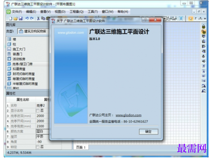
Task: Select 普通门 in the list
Action: tap(28, 54)
